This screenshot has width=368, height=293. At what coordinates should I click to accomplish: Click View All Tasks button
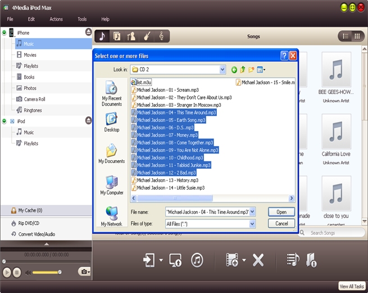pos(352,286)
